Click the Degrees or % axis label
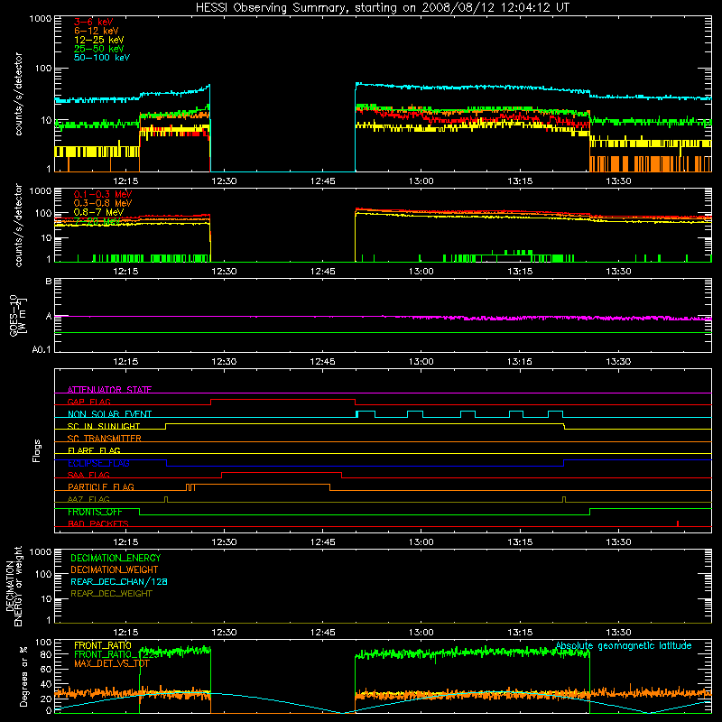This screenshot has height=722, width=722. [x=23, y=676]
